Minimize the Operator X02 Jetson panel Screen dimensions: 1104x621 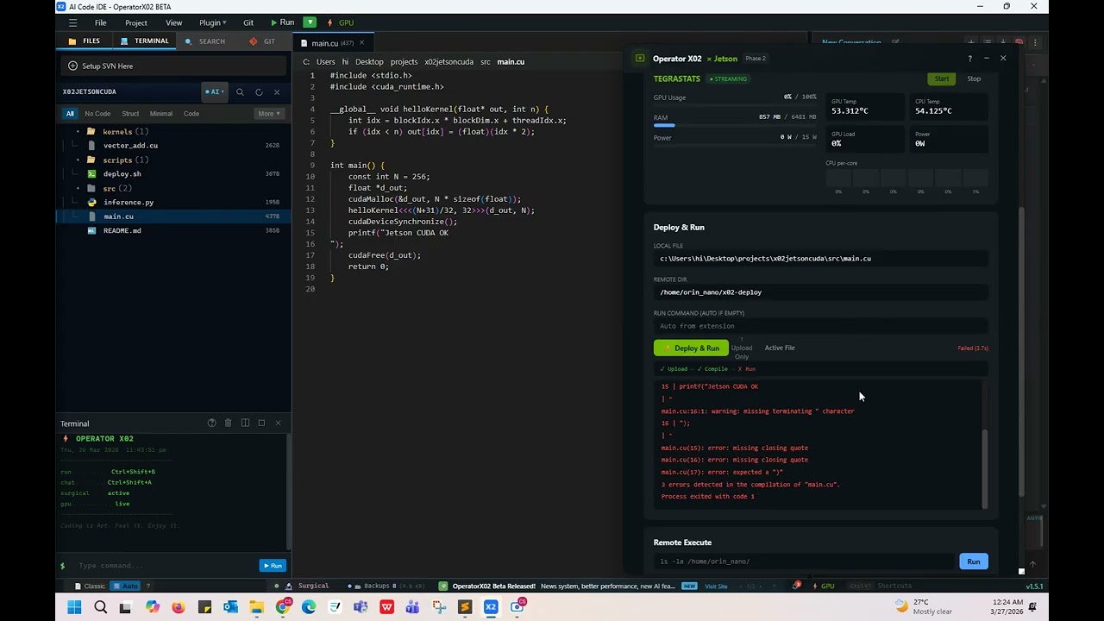click(986, 59)
